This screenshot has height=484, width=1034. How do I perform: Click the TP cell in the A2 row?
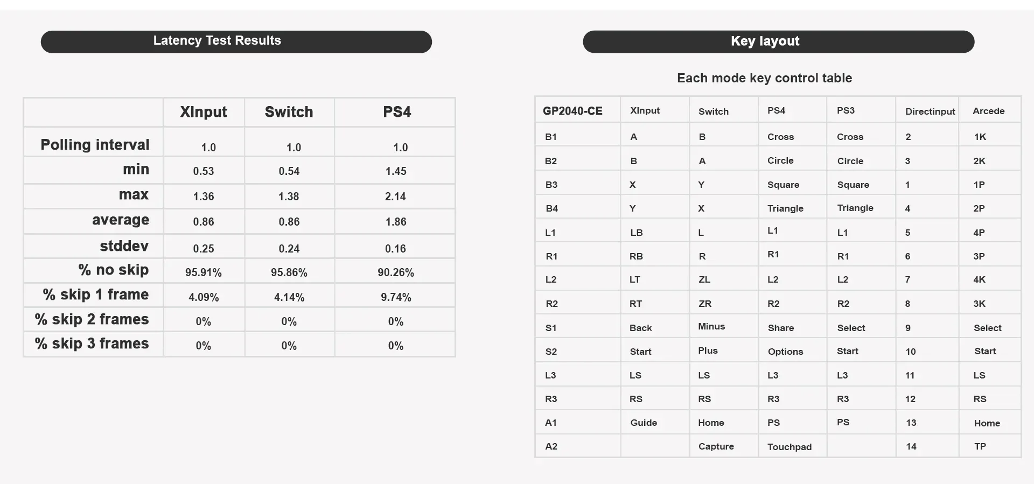[x=980, y=446]
